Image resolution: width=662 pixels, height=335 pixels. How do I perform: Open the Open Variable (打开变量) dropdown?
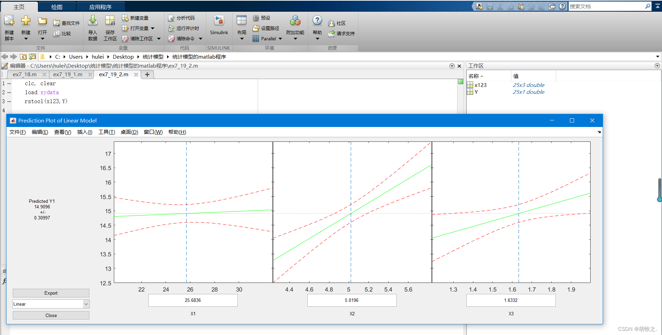coord(153,28)
